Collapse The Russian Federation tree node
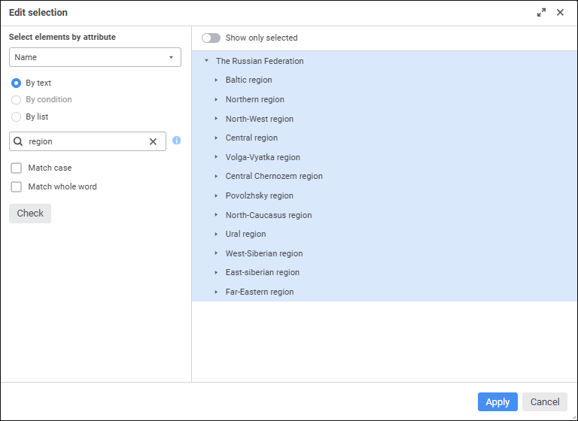The width and height of the screenshot is (578, 421). [206, 61]
